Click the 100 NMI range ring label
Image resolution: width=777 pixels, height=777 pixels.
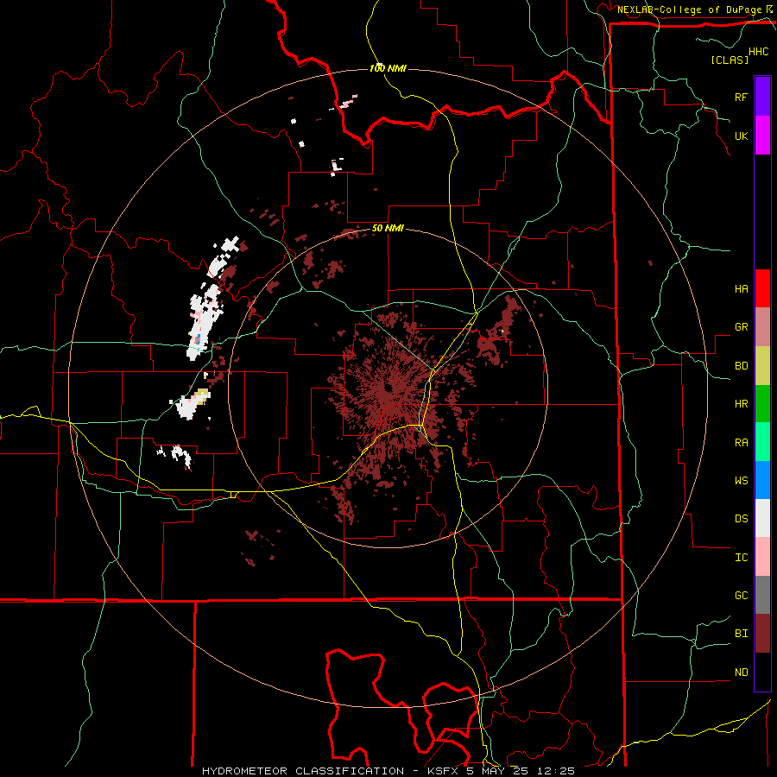(388, 68)
